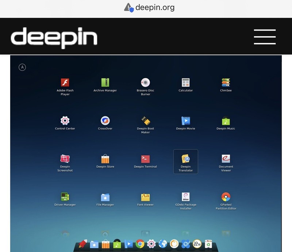Open the music note icon in dock
The image size is (292, 252).
coord(117,244)
